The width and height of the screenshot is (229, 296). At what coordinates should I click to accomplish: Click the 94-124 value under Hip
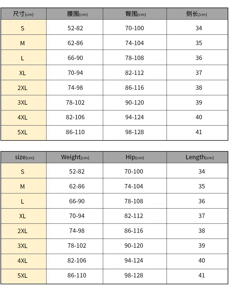click(134, 261)
